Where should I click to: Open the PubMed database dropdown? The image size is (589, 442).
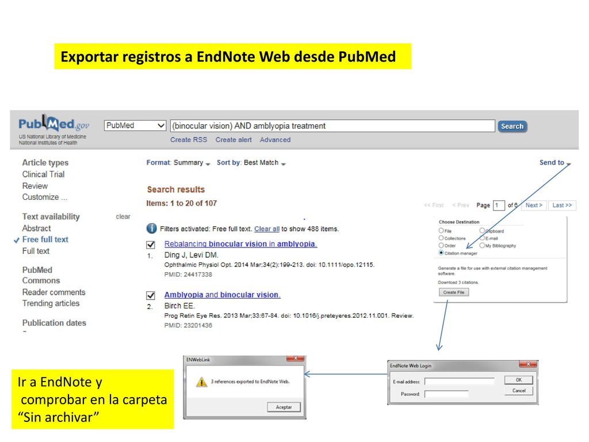pos(135,125)
